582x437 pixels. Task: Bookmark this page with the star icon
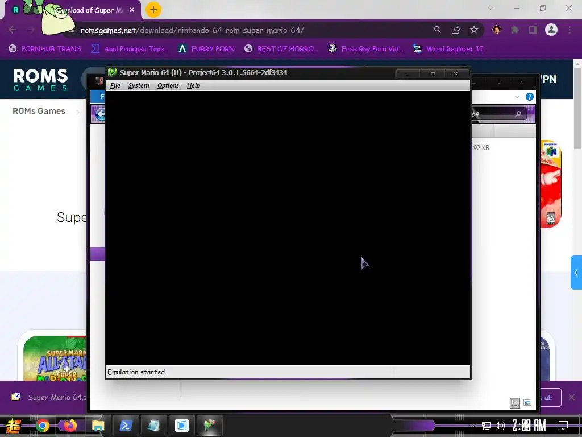click(473, 30)
